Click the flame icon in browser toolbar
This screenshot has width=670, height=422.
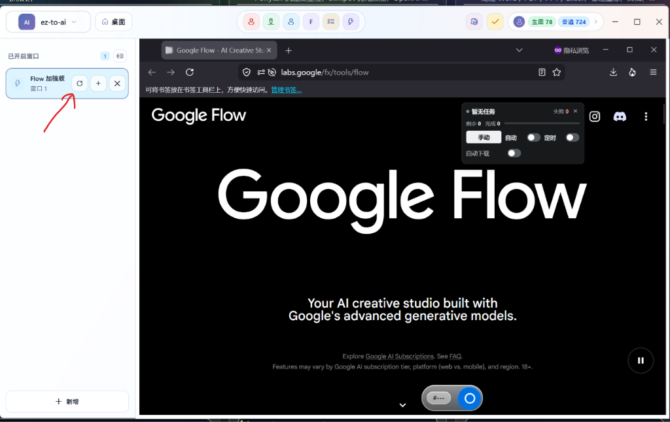[x=633, y=72]
